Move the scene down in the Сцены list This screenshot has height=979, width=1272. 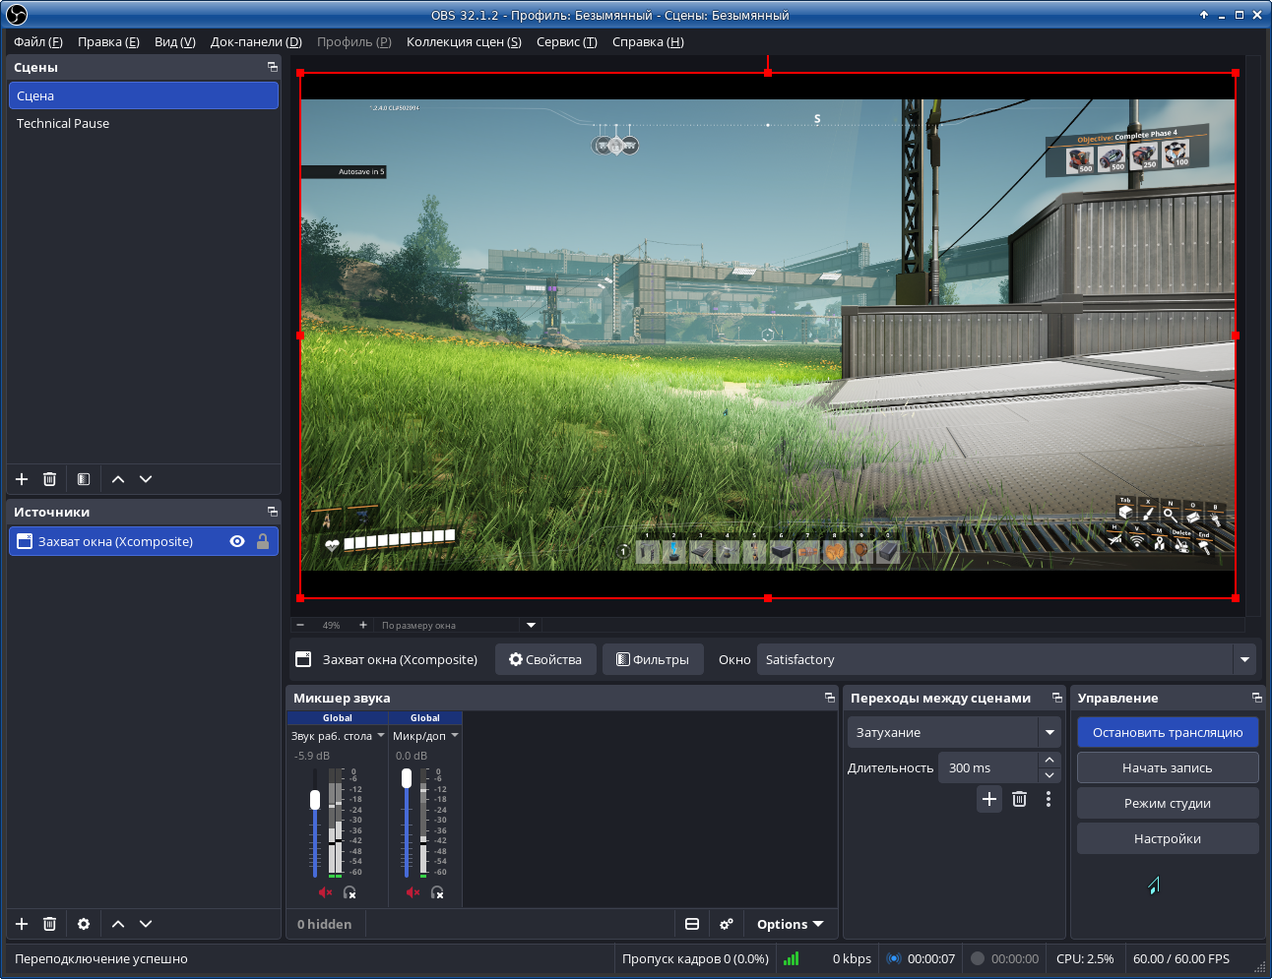coord(146,479)
